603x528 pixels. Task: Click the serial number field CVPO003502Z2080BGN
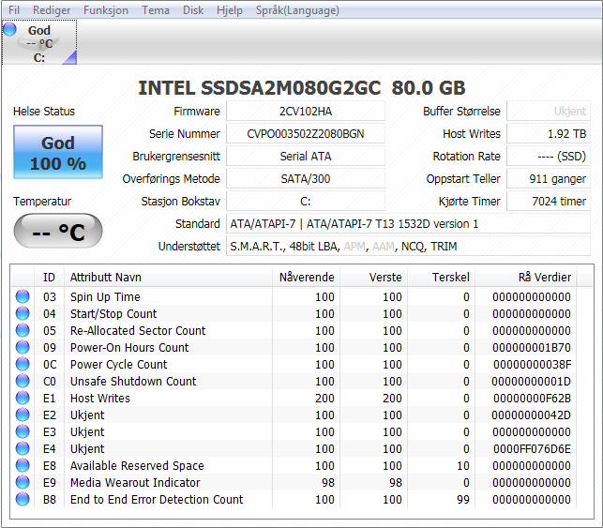(x=306, y=134)
